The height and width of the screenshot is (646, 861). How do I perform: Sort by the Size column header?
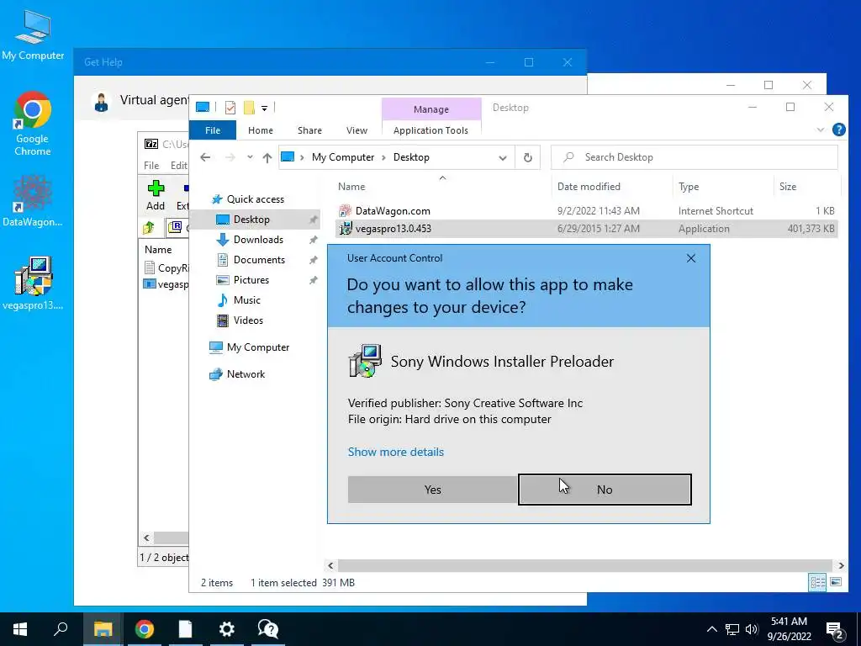point(787,187)
